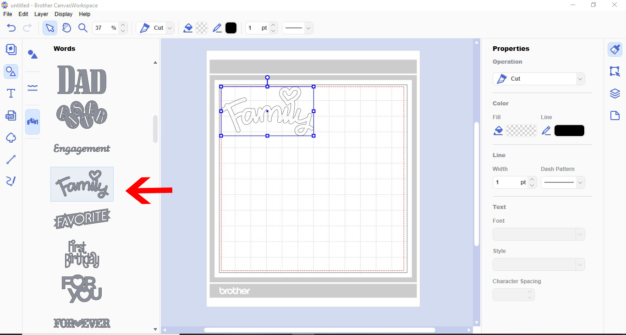Decrease the toolbar line width stepper

coord(274,31)
